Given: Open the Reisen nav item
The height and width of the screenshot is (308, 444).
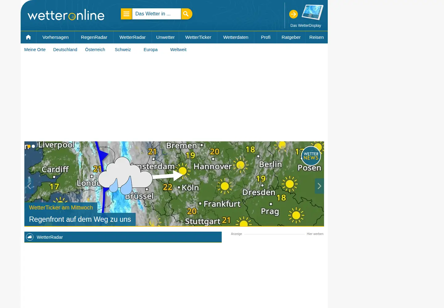Looking at the screenshot, I should 317,37.
